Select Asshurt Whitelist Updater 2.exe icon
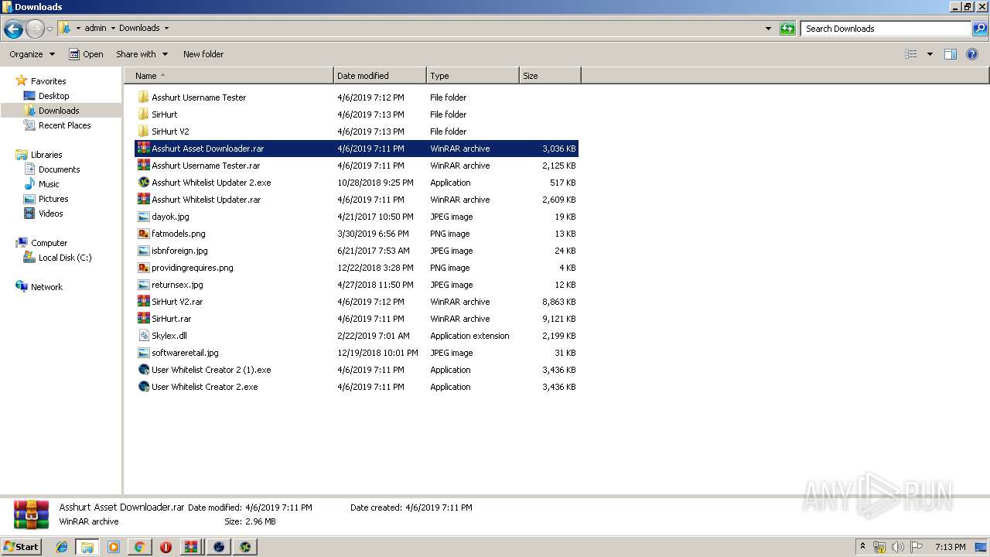The image size is (990, 557). click(x=143, y=183)
